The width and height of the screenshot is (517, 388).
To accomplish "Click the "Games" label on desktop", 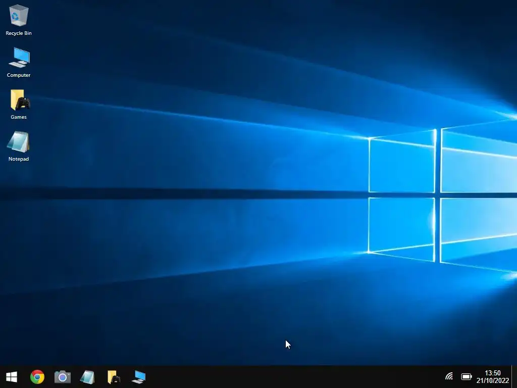I will (19, 117).
